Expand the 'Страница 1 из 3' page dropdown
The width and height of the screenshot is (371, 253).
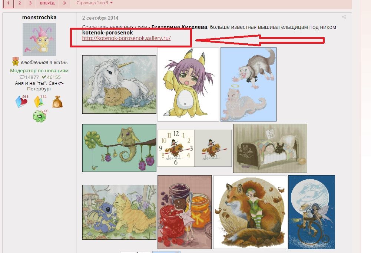coord(95,3)
